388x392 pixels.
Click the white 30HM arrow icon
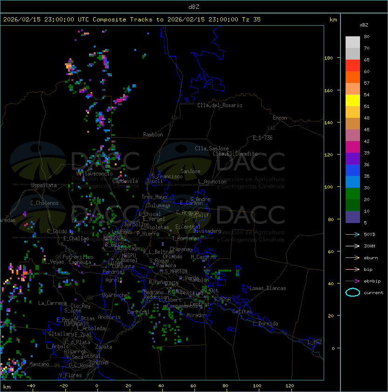pos(353,246)
